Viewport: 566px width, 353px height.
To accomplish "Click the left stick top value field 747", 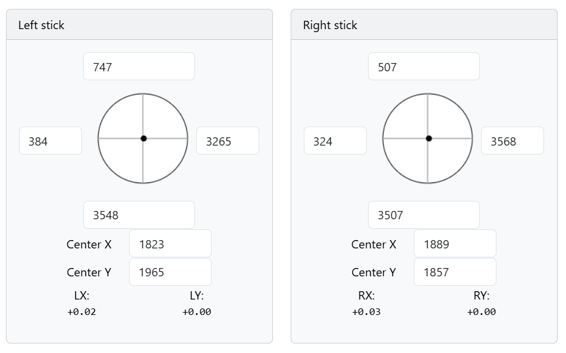I will pyautogui.click(x=139, y=67).
